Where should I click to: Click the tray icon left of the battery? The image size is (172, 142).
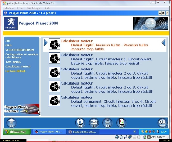[154, 132]
